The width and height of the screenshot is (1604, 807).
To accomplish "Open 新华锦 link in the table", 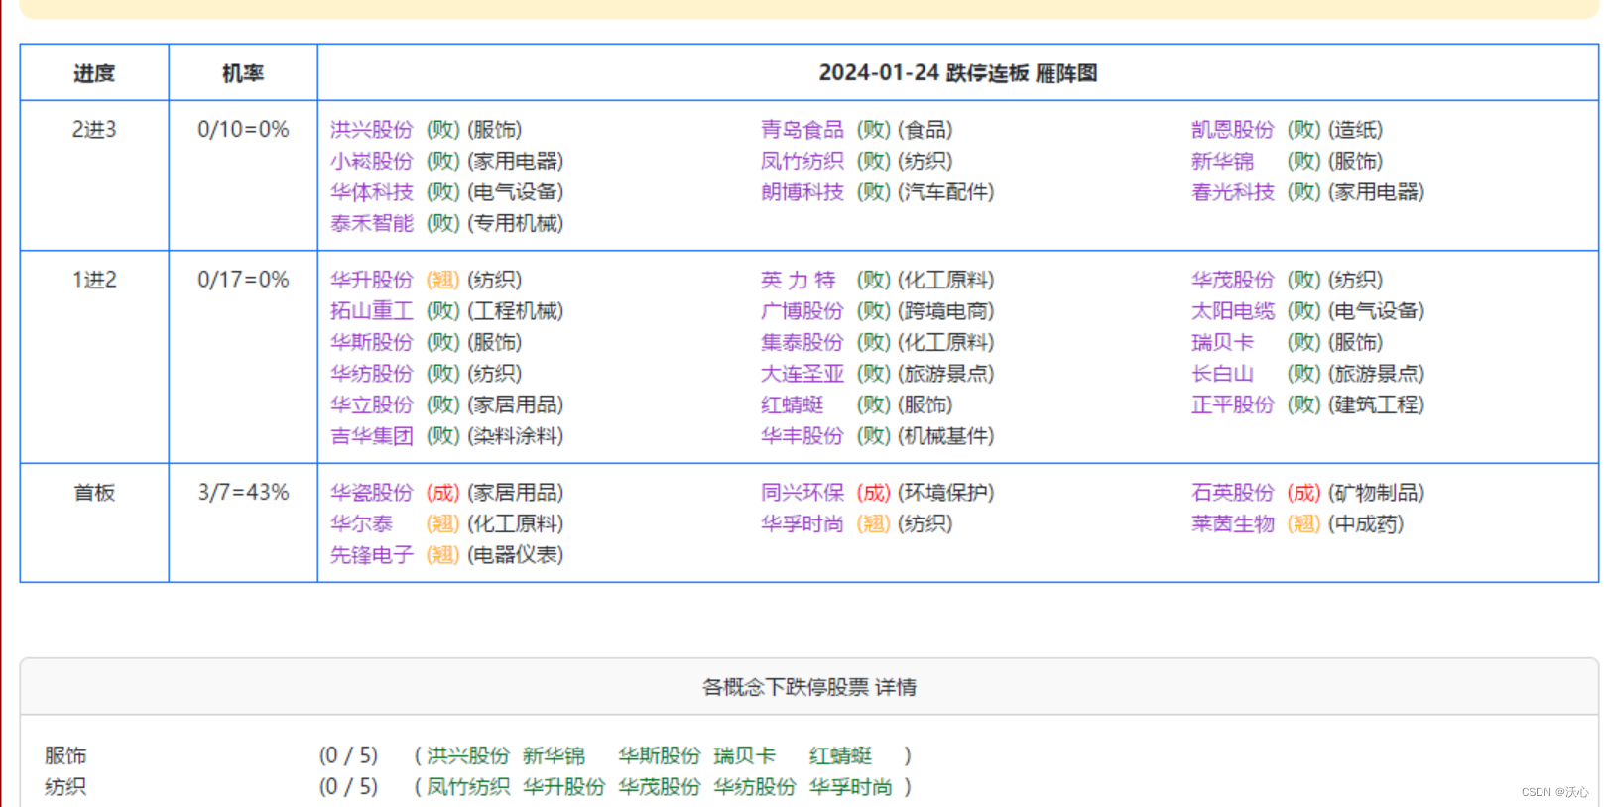I will pos(1223,161).
